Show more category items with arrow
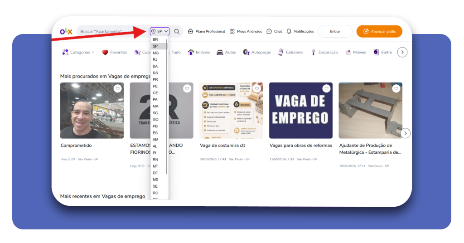The width and height of the screenshot is (464, 243). point(402,52)
